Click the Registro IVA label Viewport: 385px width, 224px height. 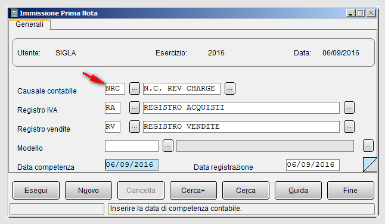(x=38, y=110)
